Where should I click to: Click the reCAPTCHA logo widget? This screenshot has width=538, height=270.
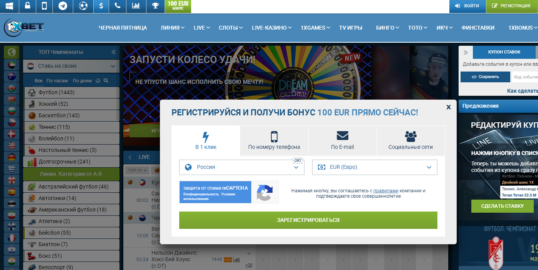[265, 192]
